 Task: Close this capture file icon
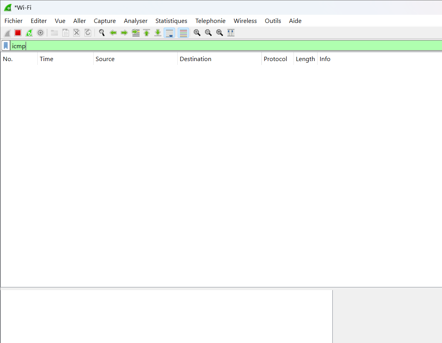[77, 33]
